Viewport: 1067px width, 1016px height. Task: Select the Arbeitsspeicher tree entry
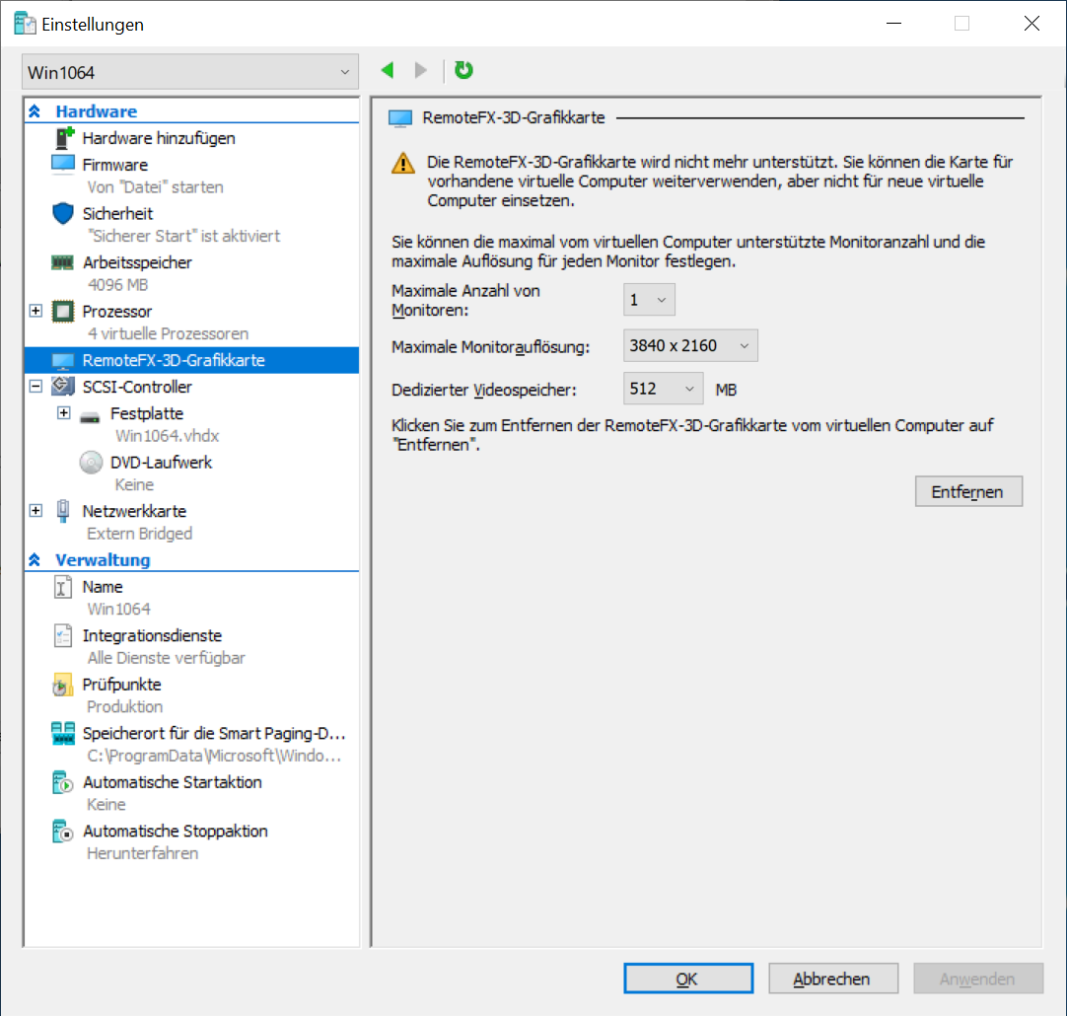pos(137,262)
